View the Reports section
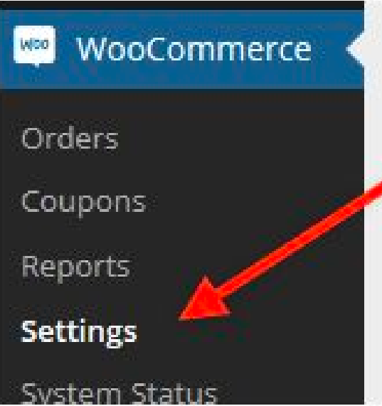The image size is (382, 406). [x=75, y=267]
